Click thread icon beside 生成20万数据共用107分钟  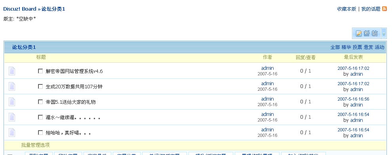click(x=12, y=86)
